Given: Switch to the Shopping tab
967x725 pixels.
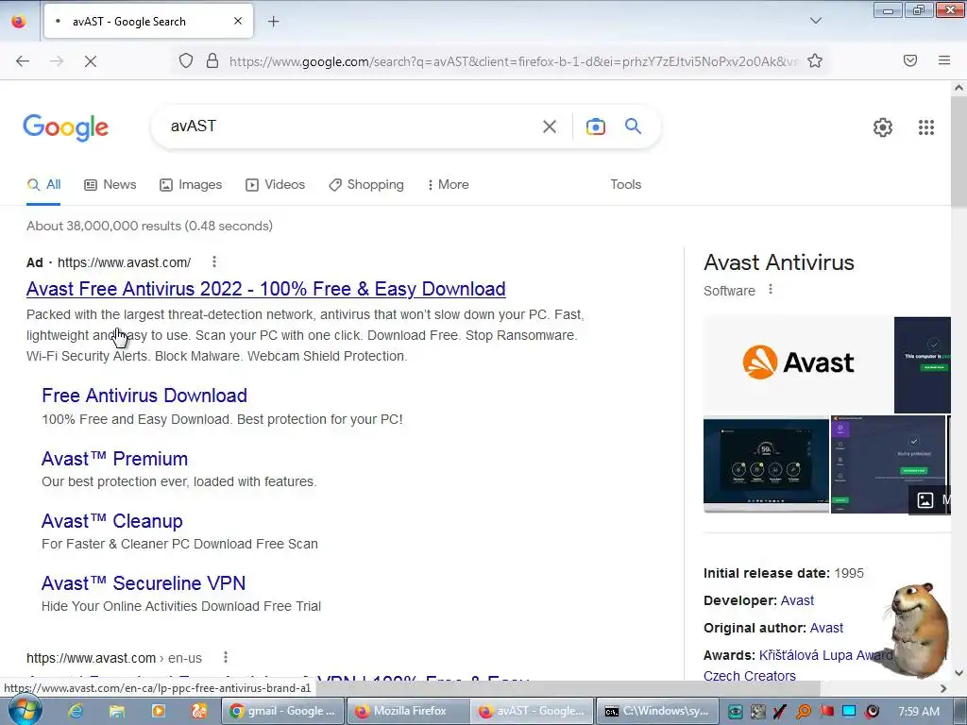Looking at the screenshot, I should click(x=366, y=184).
